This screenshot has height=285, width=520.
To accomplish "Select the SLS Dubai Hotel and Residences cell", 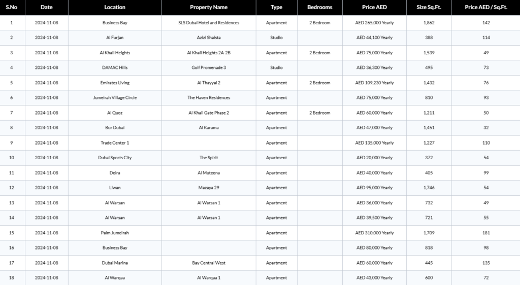I will point(209,23).
